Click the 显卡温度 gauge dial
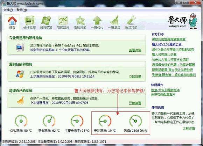 49,121
